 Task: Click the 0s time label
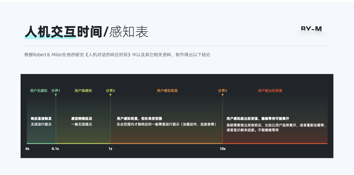click(x=27, y=149)
